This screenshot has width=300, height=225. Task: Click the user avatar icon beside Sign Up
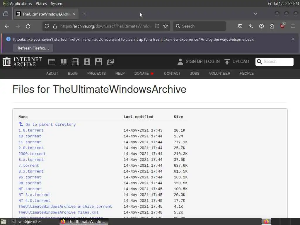tap(180, 62)
